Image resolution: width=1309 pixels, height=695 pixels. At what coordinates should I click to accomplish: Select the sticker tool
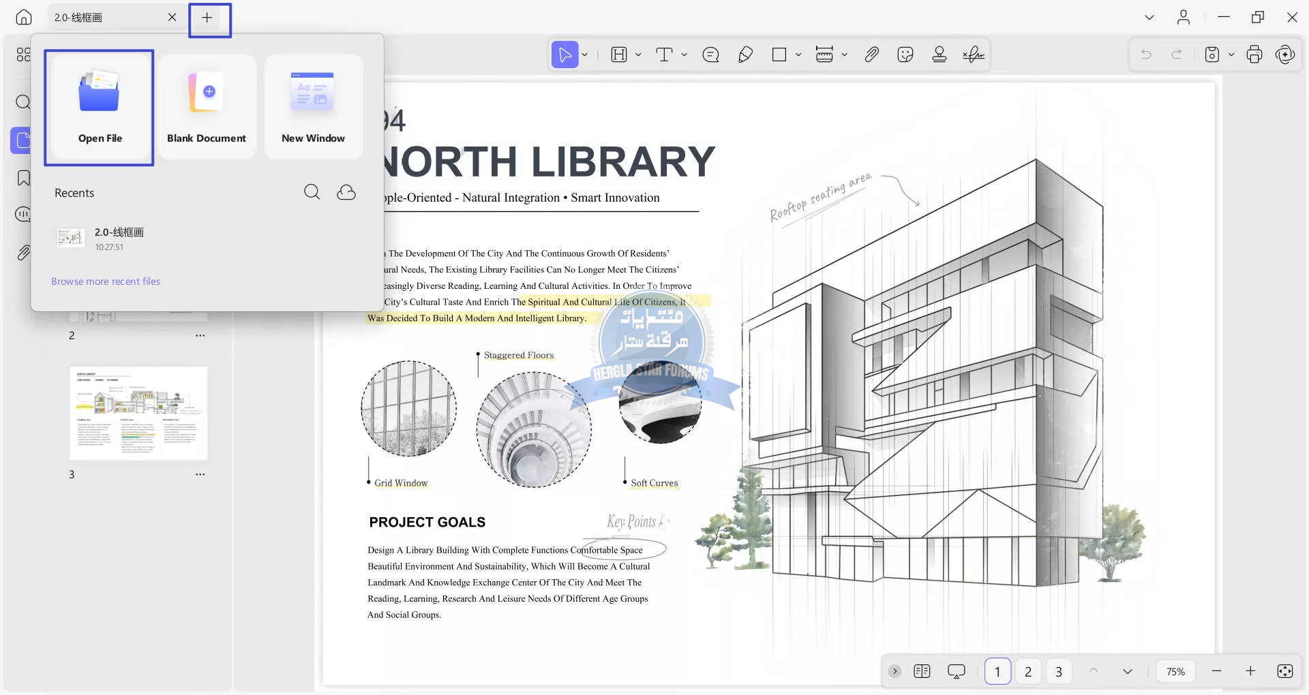(905, 55)
